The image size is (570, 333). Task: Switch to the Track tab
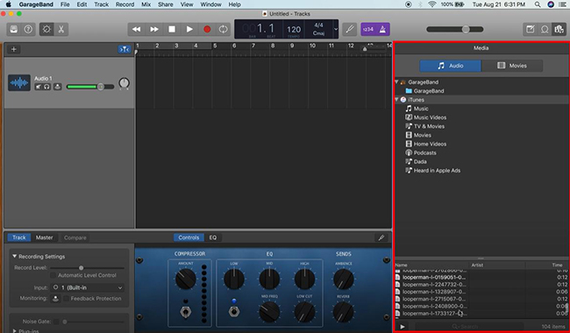(19, 237)
